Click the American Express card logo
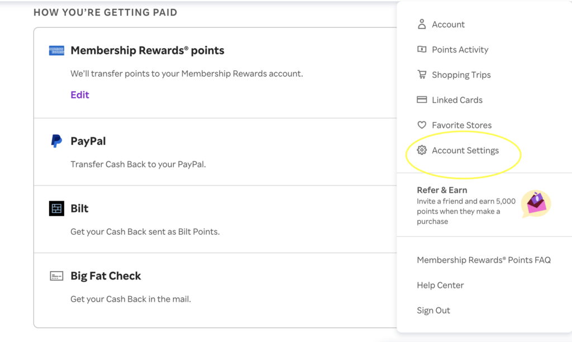Image resolution: width=572 pixels, height=342 pixels. [x=56, y=50]
